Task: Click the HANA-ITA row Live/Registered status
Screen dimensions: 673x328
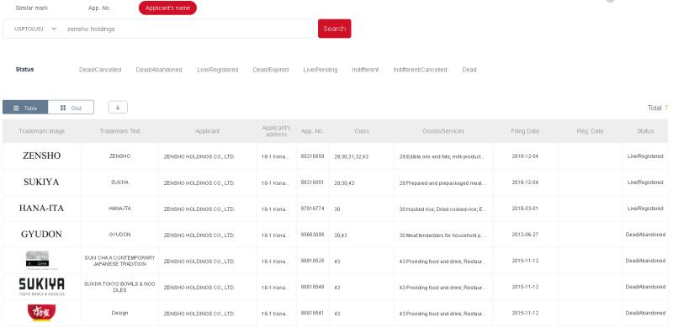Action: [645, 209]
